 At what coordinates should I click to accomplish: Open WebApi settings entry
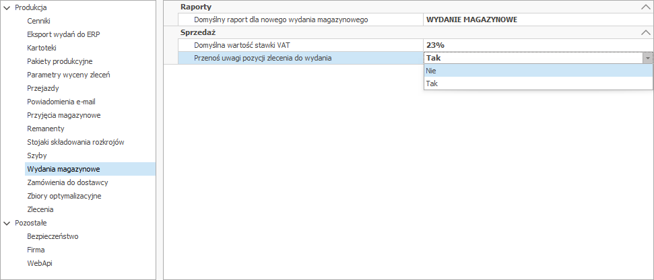click(39, 263)
